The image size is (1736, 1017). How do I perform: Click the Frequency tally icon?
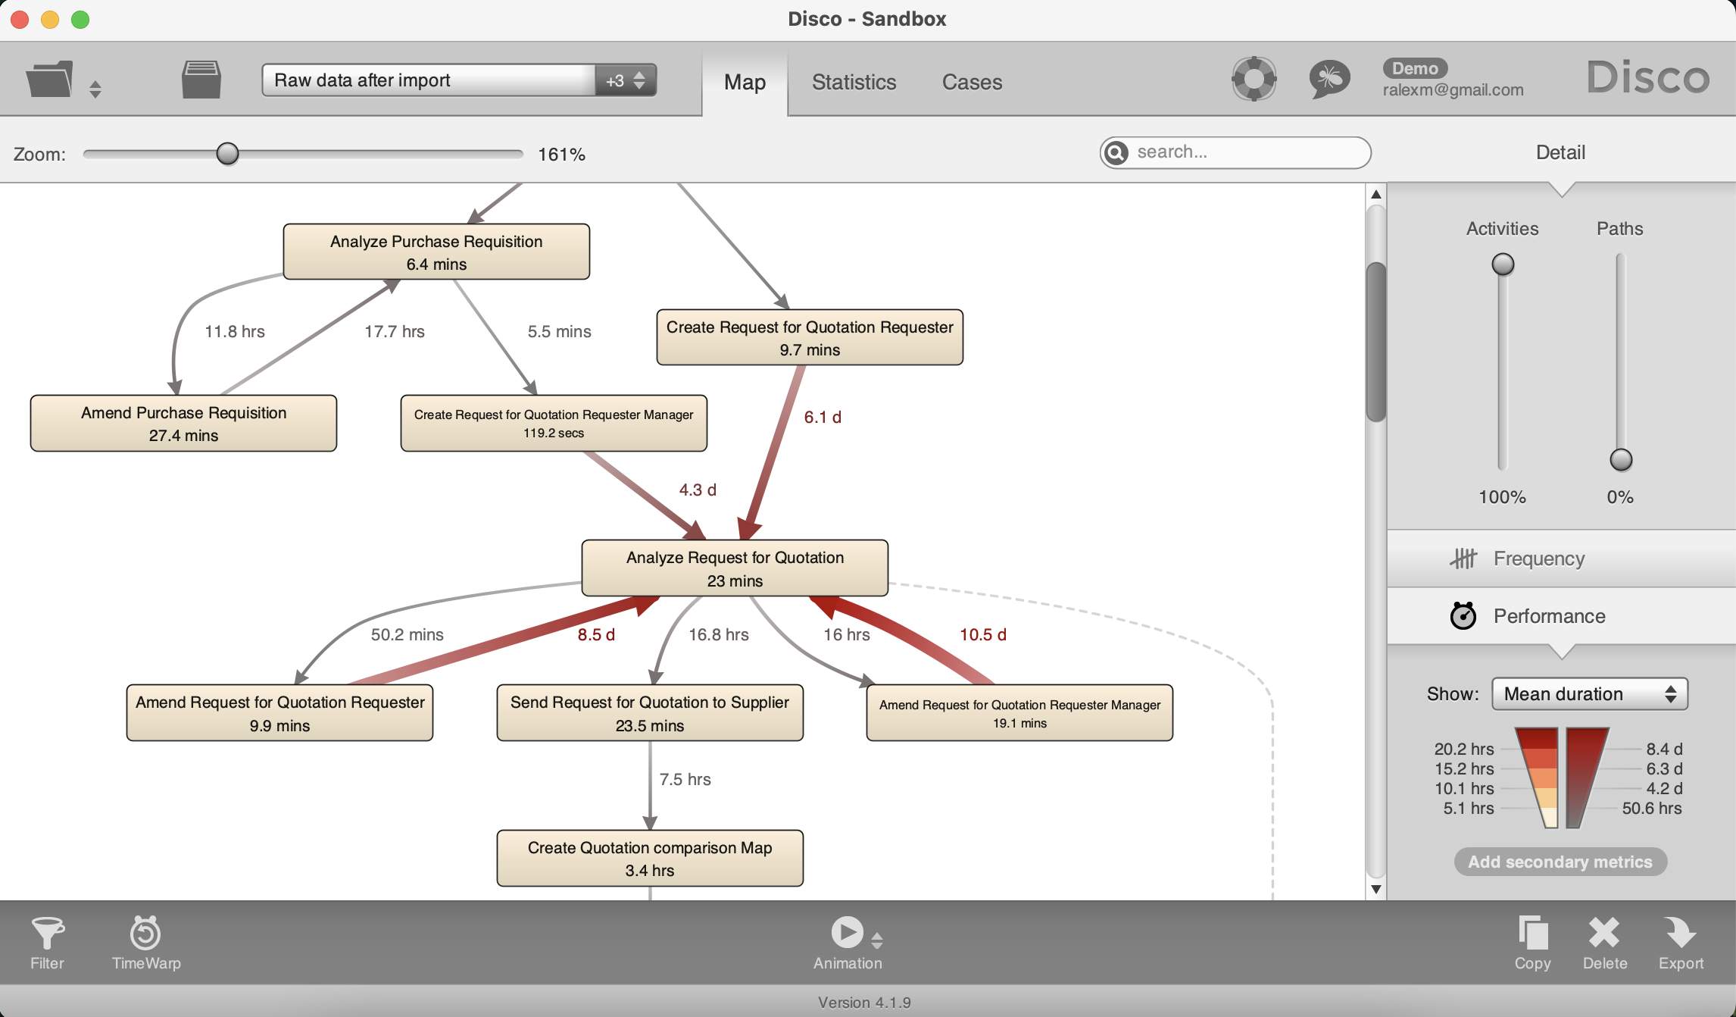(1463, 559)
